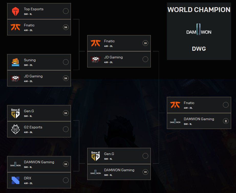Toggle the advance arrow on quarterfinal JD Gaming
This screenshot has height=193, width=236.
point(66,78)
